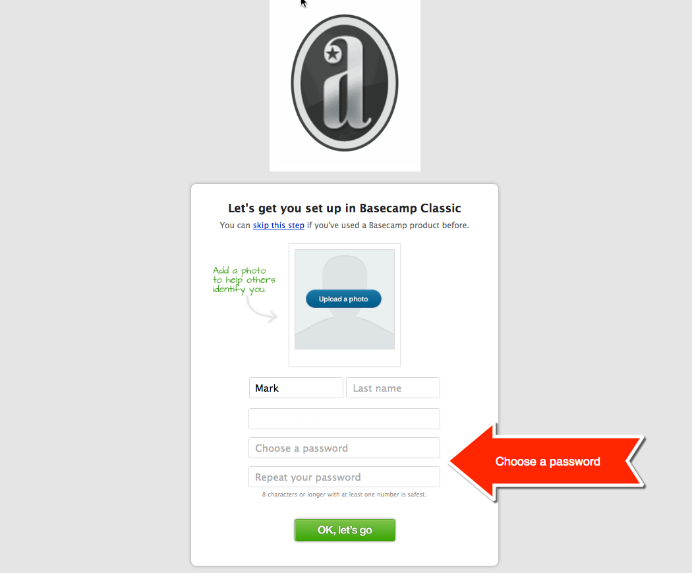Follow the "skip this step" link
The image size is (692, 573).
pos(279,225)
